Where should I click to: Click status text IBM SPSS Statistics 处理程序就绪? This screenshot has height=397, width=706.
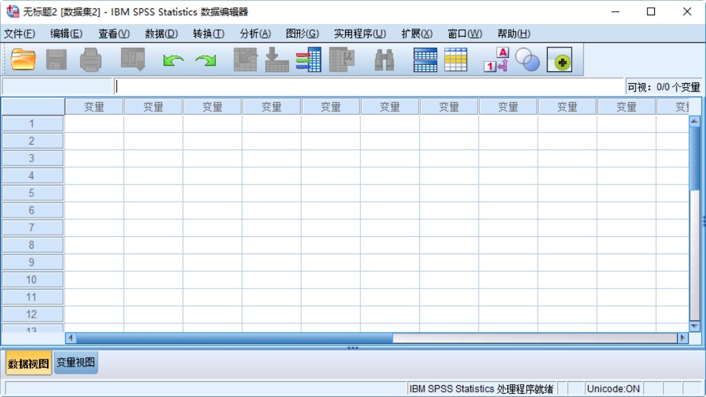[x=481, y=389]
